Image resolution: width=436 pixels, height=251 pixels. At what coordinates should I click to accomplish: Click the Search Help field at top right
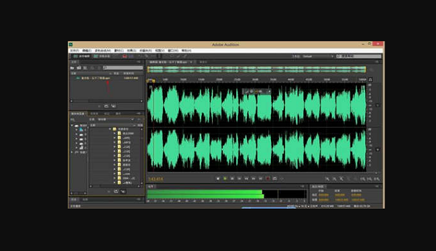(x=359, y=56)
